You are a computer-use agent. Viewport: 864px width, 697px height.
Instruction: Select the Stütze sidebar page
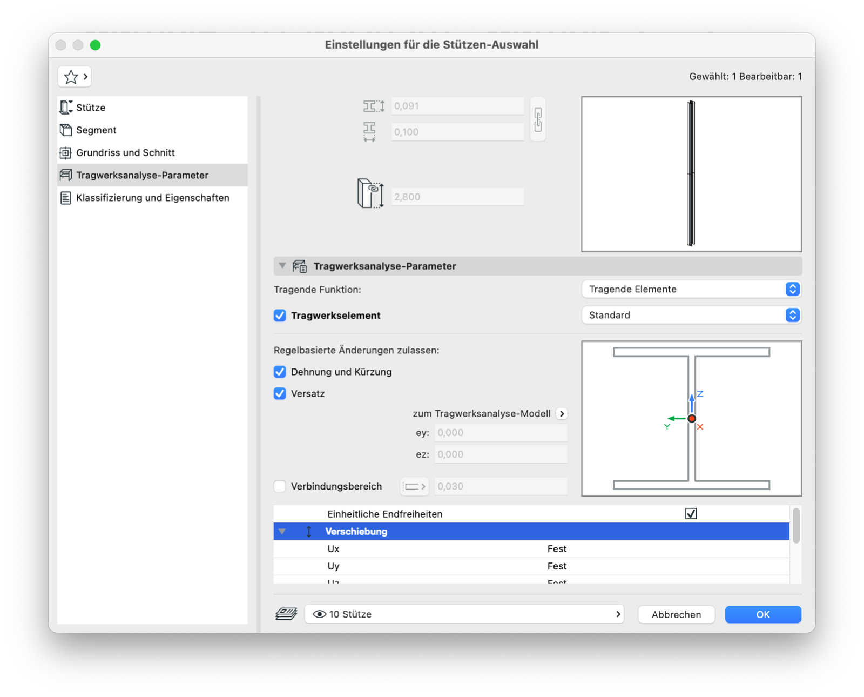coord(152,108)
